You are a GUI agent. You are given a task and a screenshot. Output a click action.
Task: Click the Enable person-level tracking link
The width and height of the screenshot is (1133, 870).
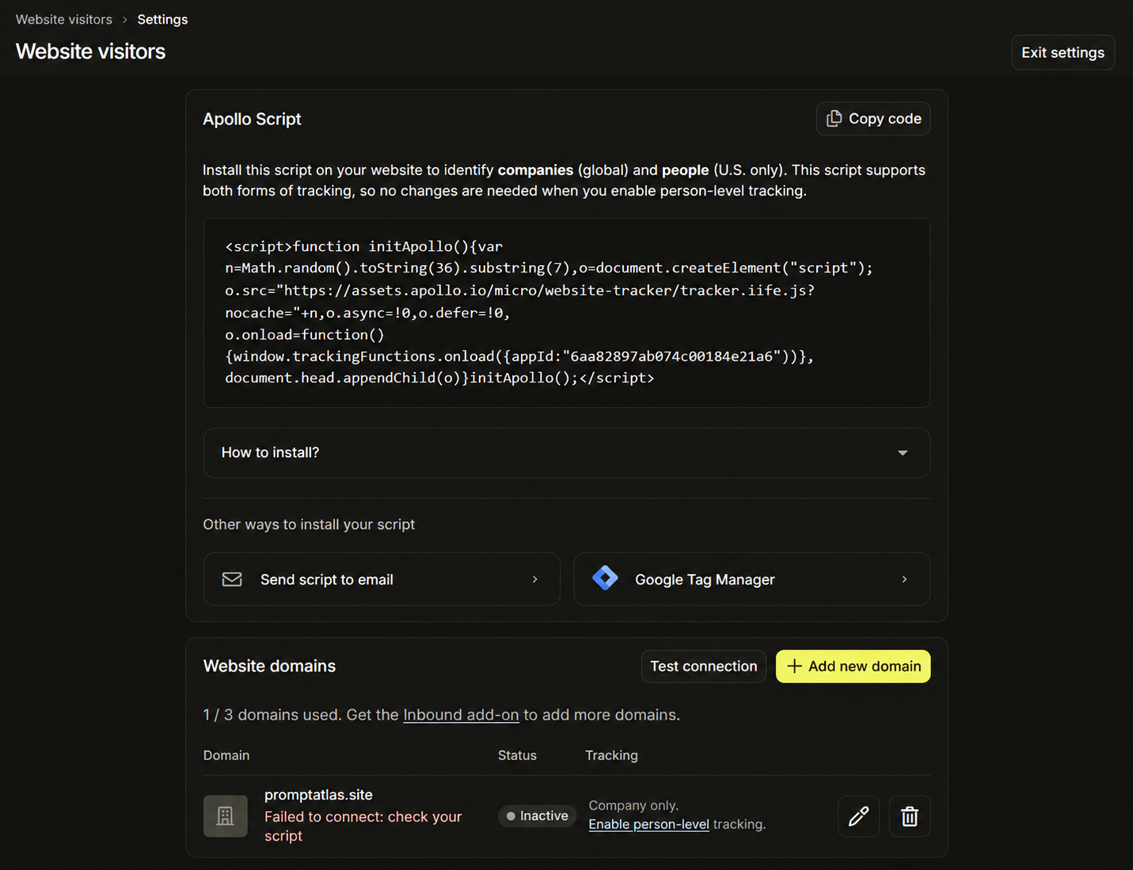coord(648,824)
